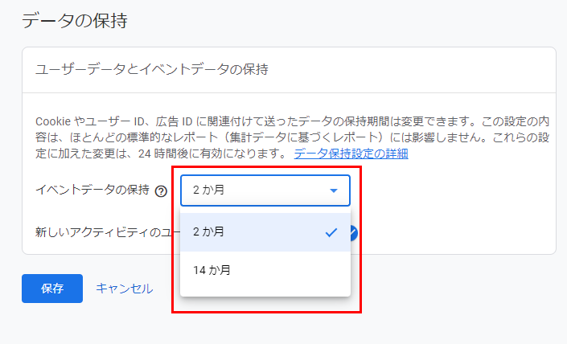Click the help icon beside イベントデータの保持
567x344 pixels.
point(161,190)
